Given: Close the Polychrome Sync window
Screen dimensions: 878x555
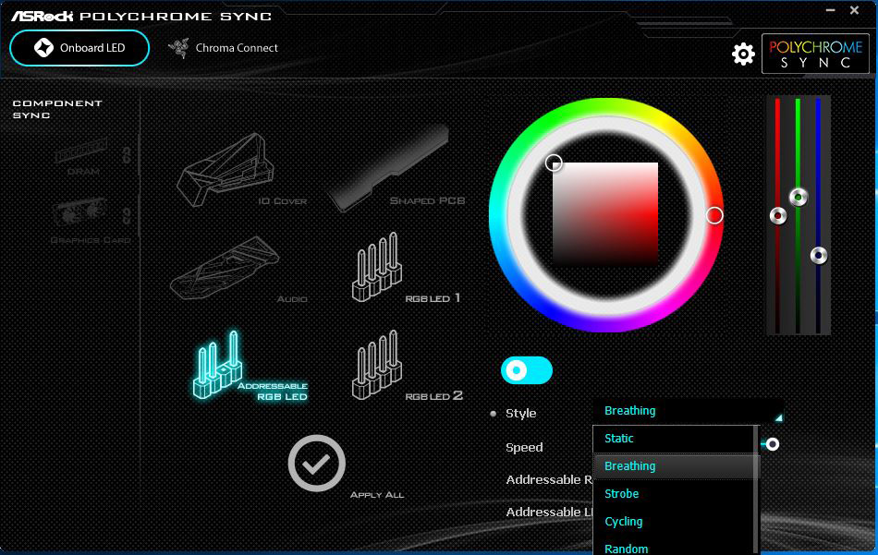Looking at the screenshot, I should 855,10.
